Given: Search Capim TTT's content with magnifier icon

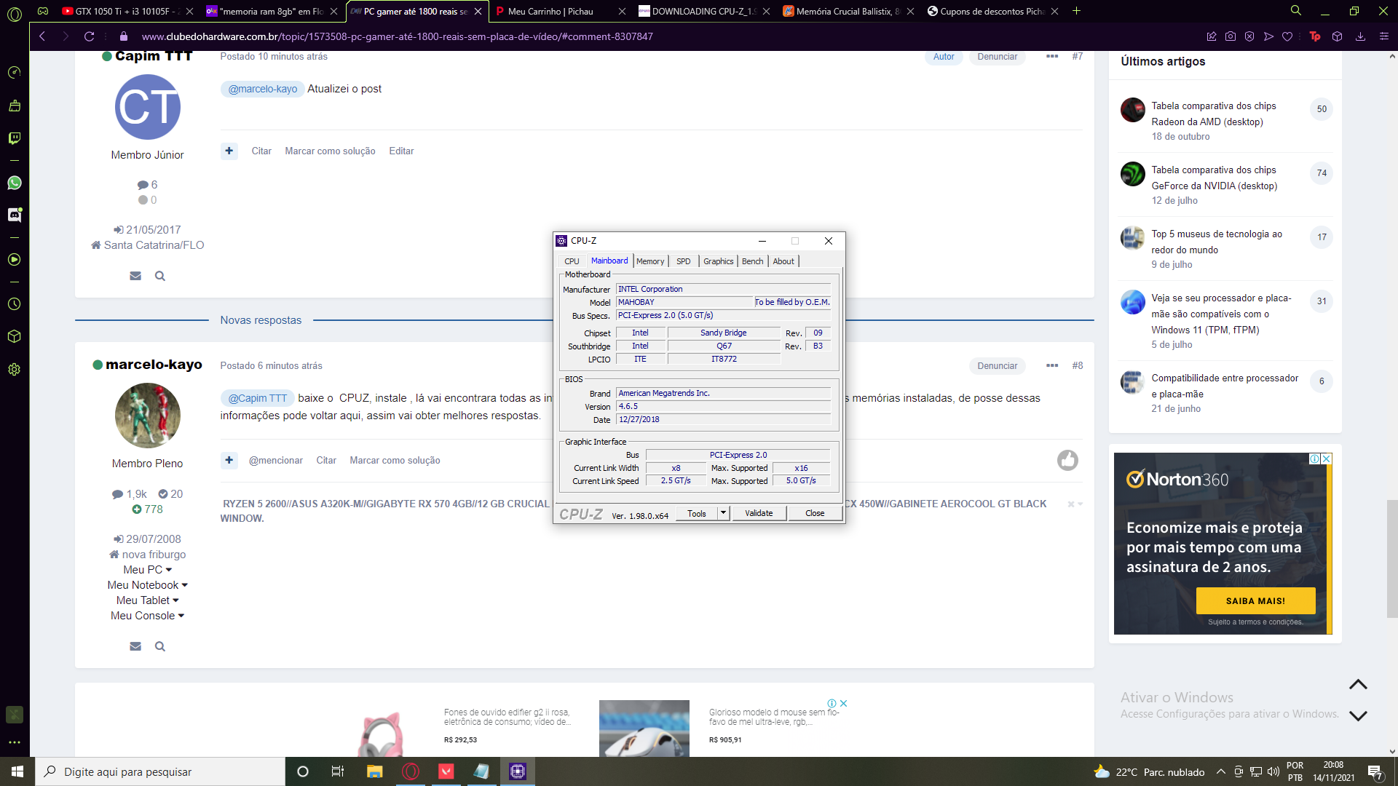Looking at the screenshot, I should pyautogui.click(x=160, y=277).
